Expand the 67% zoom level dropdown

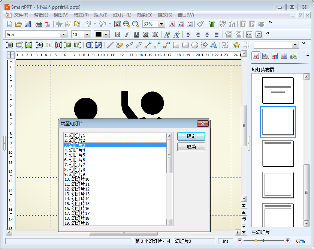pyautogui.click(x=161, y=24)
